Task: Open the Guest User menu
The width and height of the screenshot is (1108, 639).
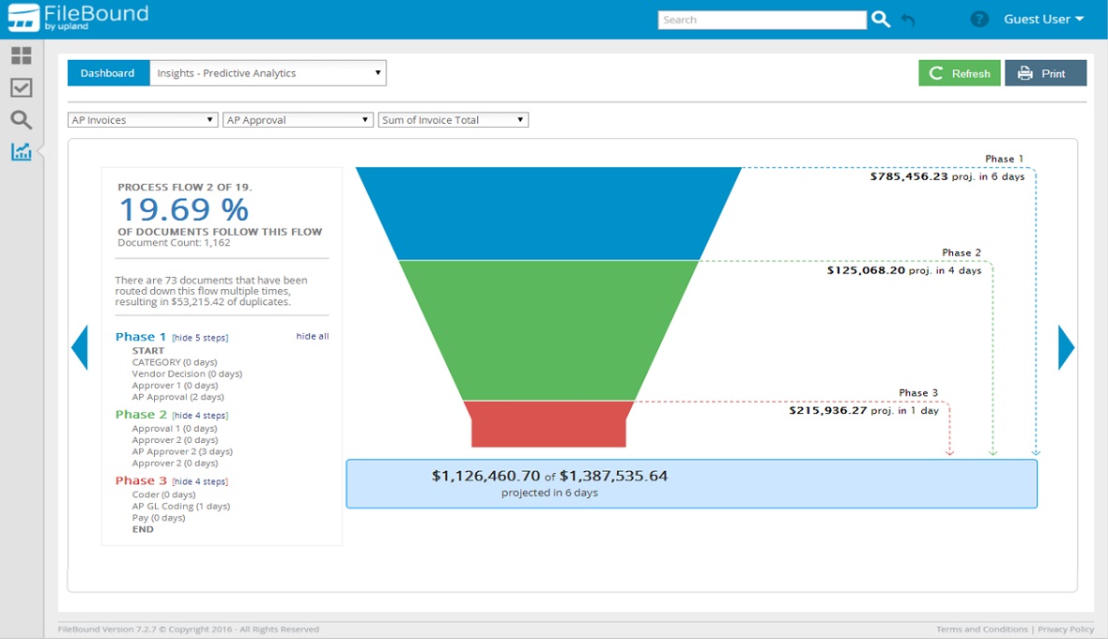Action: pos(1043,20)
